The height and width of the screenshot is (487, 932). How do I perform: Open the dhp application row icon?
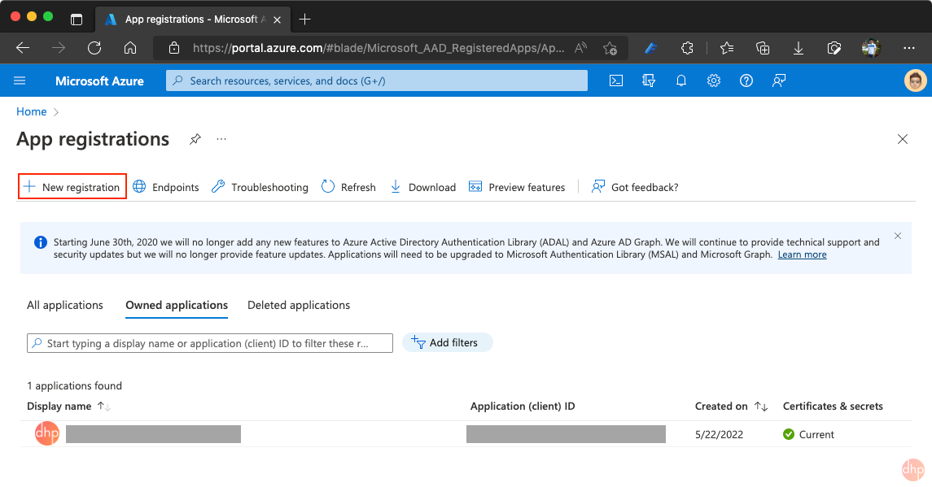(47, 433)
